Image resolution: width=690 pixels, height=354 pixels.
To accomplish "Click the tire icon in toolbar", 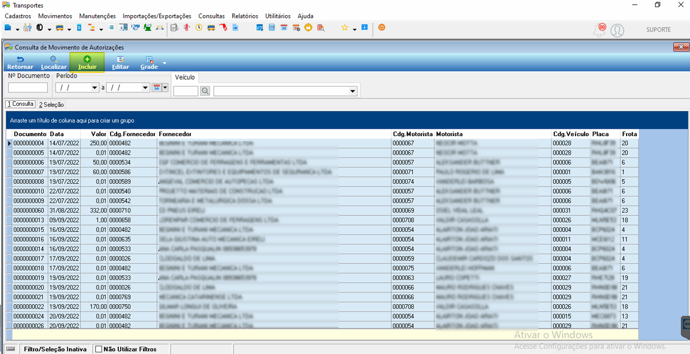I will tap(40, 27).
